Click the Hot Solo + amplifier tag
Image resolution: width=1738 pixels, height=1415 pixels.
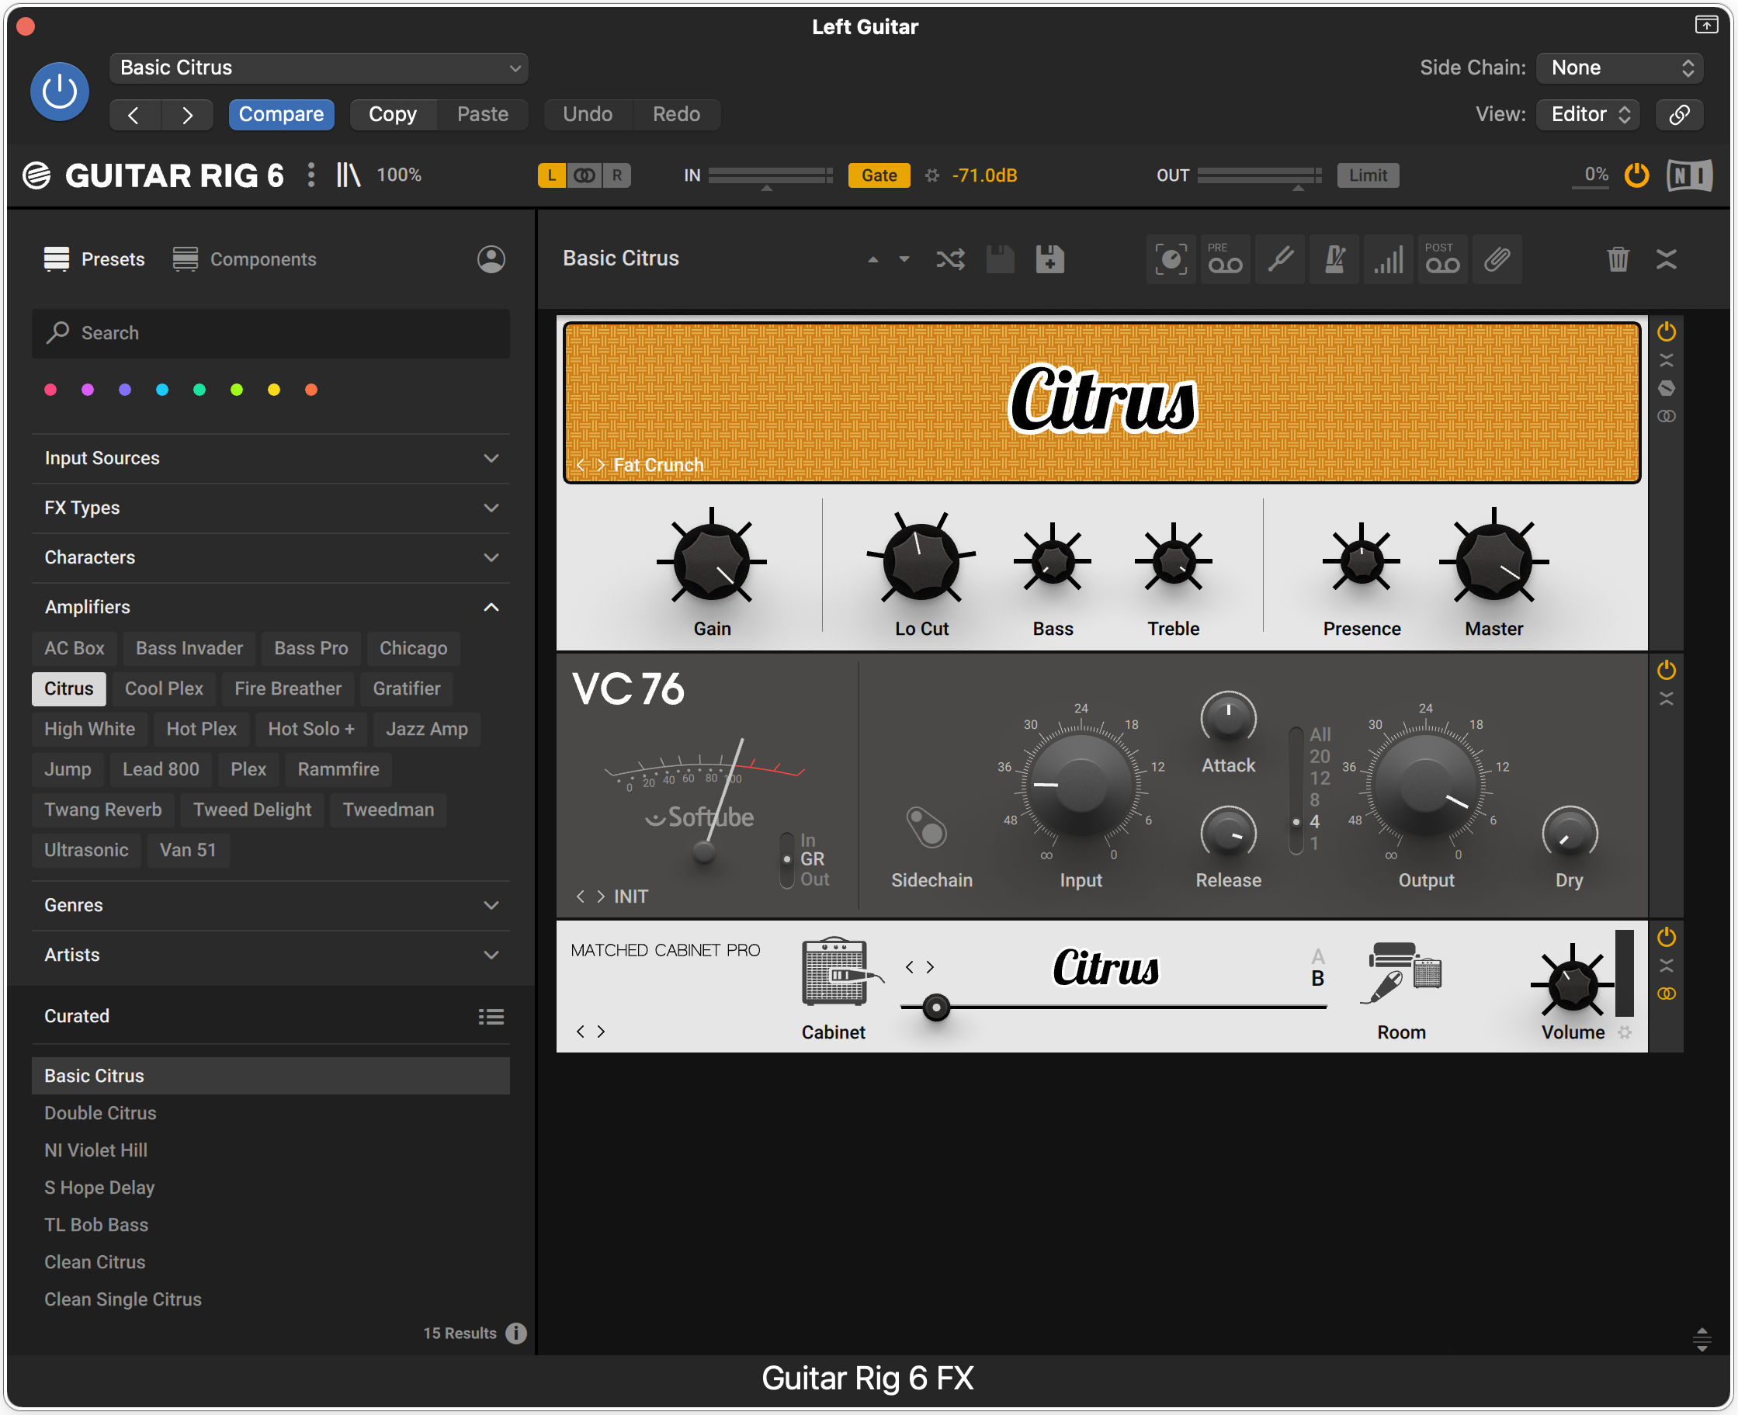[x=310, y=729]
